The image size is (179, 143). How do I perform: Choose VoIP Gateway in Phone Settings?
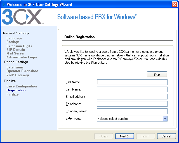coord(18,75)
